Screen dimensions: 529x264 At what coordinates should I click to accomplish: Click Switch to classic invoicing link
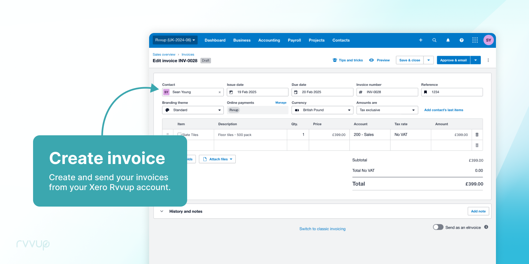pos(322,229)
